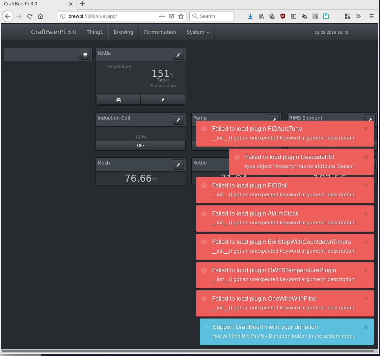Bookmark this page with the star

[x=181, y=16]
